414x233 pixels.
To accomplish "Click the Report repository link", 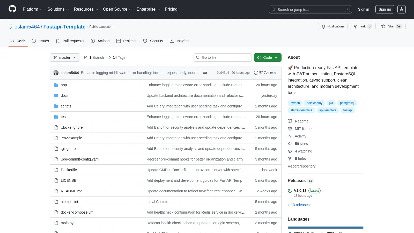I will pyautogui.click(x=301, y=166).
